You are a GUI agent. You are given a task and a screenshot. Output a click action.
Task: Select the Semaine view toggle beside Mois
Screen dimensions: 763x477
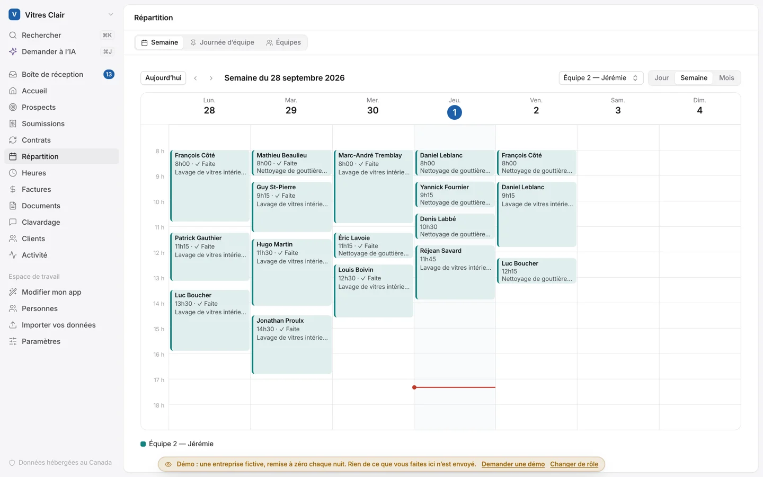click(694, 78)
